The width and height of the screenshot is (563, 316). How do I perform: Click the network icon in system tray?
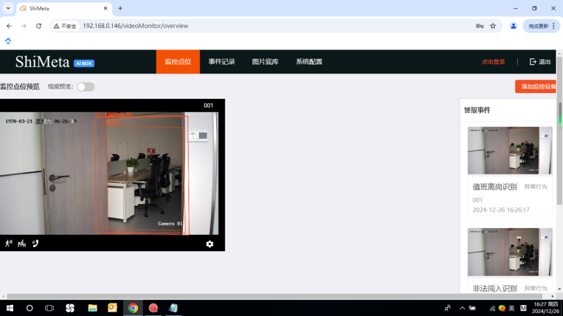[492, 308]
